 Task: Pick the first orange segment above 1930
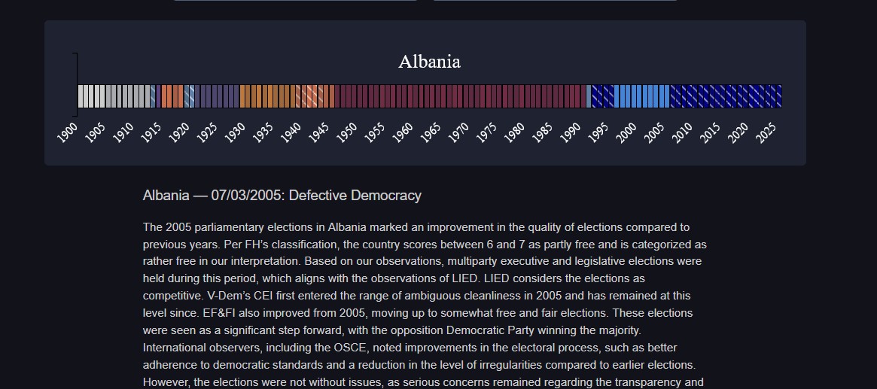tap(243, 96)
